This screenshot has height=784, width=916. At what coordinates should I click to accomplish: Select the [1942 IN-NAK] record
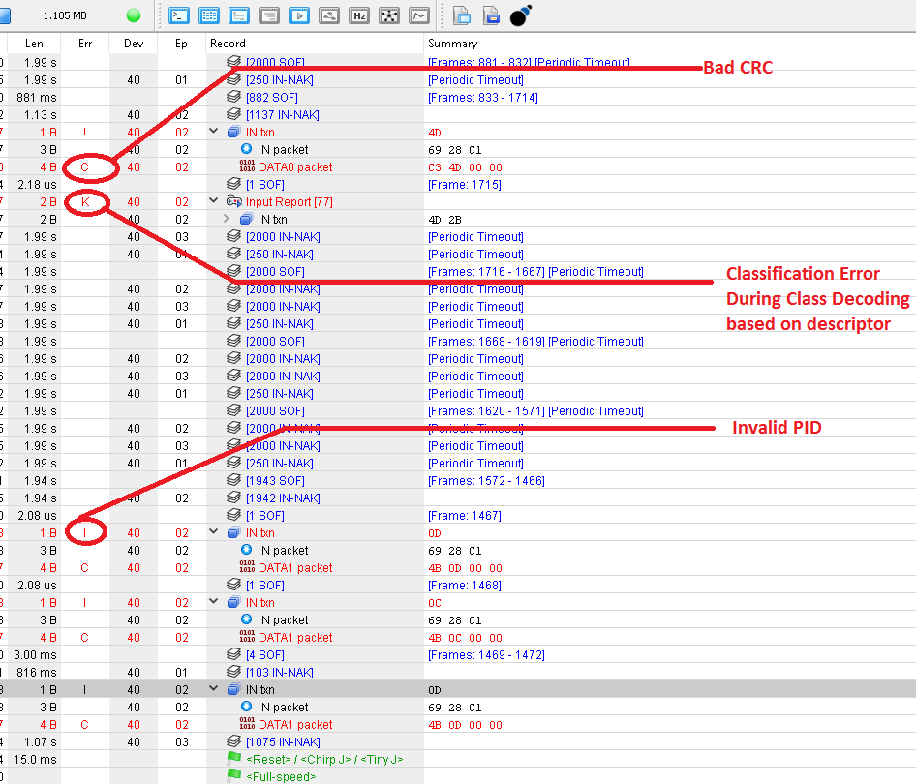[283, 498]
